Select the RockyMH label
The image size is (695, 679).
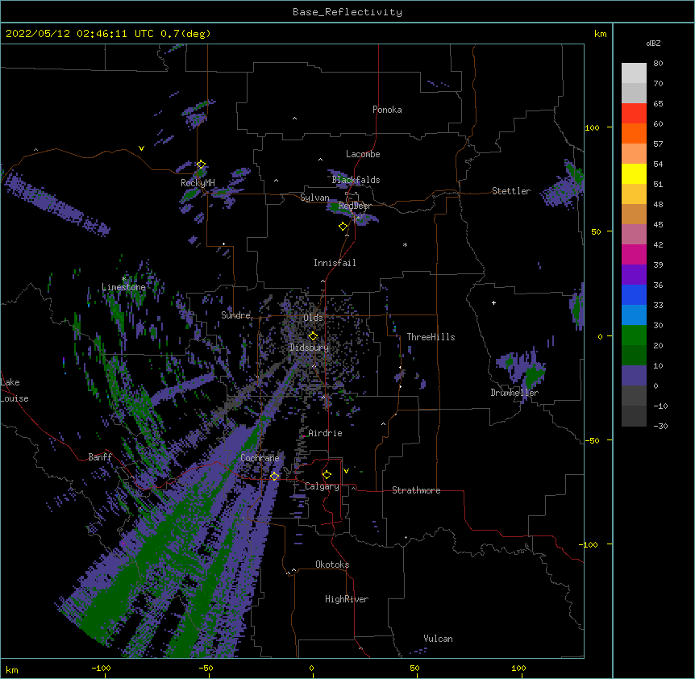point(198,182)
